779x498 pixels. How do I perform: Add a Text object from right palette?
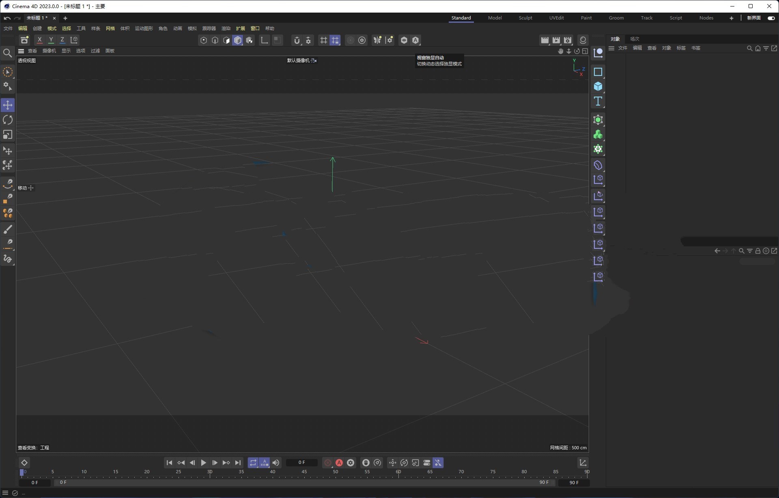coord(598,101)
